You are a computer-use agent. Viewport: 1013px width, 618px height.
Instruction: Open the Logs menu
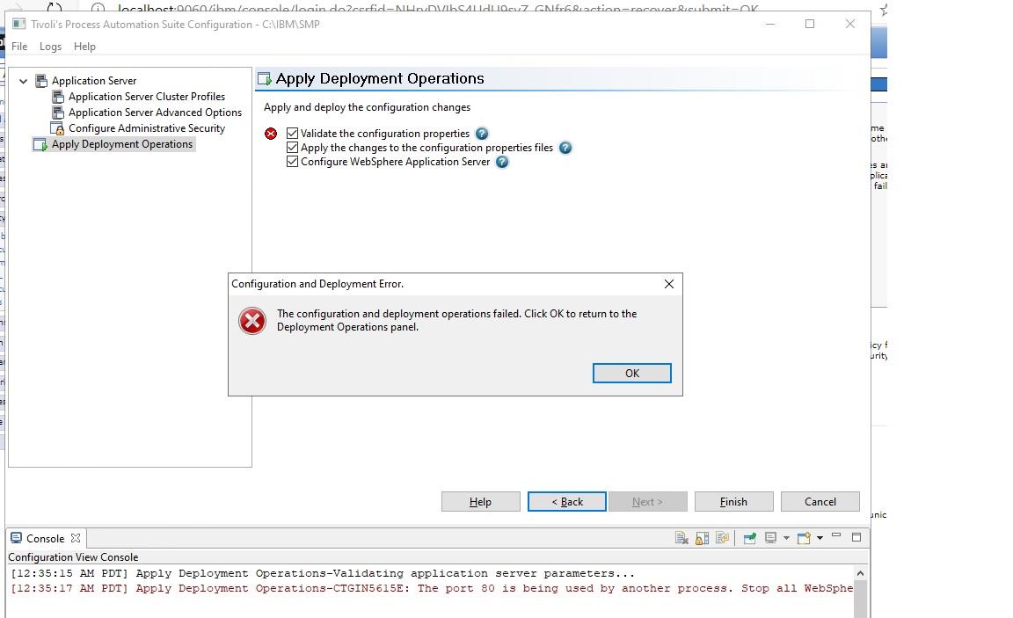tap(50, 47)
